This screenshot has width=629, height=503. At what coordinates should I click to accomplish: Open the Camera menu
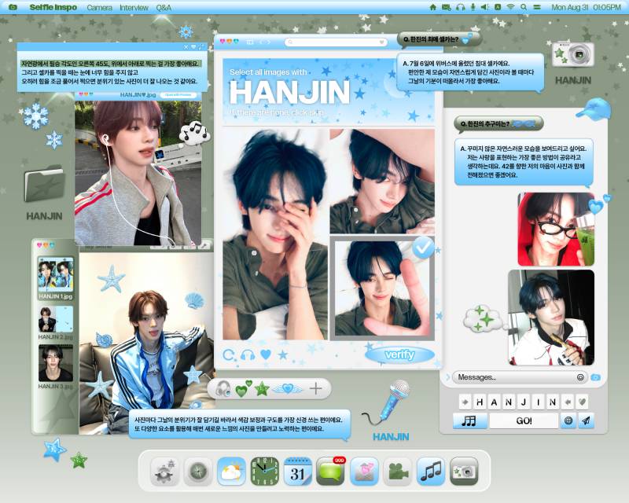coord(99,7)
